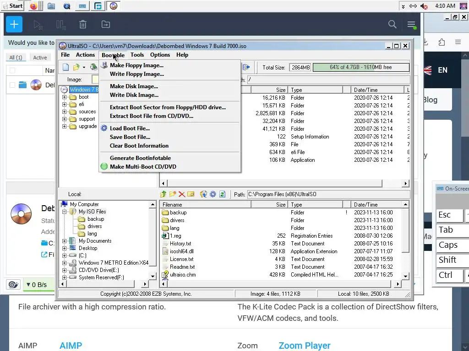
Task: Select Load Boot File... entry
Action: (x=169, y=128)
